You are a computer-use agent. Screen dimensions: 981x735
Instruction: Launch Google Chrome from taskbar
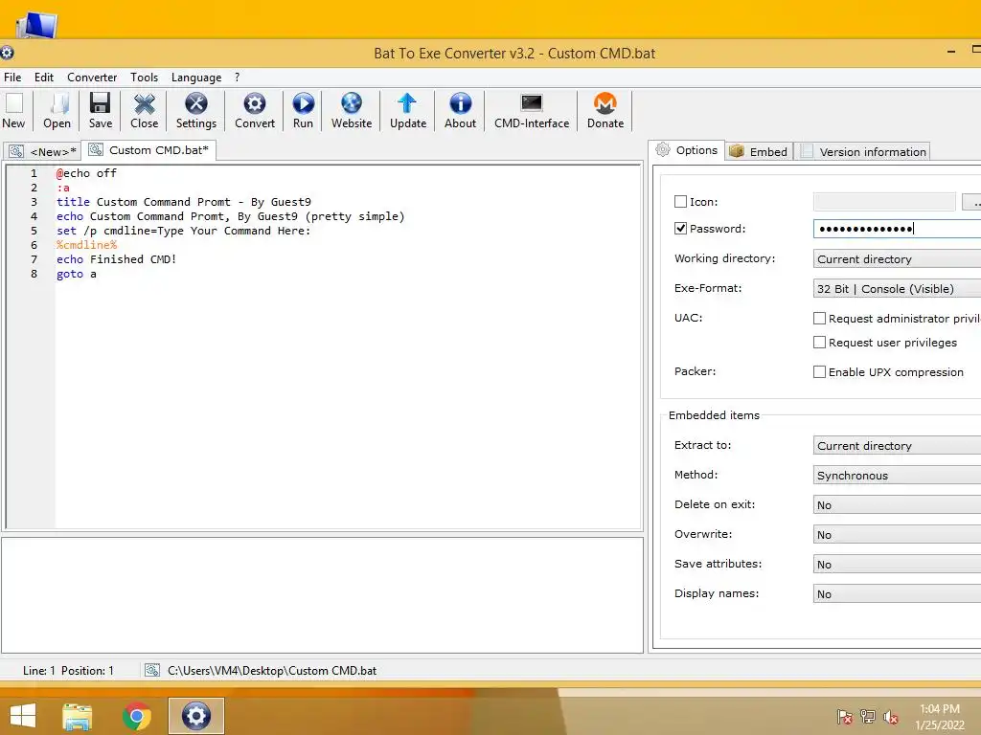(137, 716)
